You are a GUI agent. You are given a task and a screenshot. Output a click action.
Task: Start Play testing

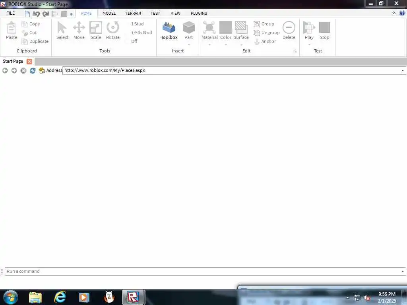pos(309,31)
